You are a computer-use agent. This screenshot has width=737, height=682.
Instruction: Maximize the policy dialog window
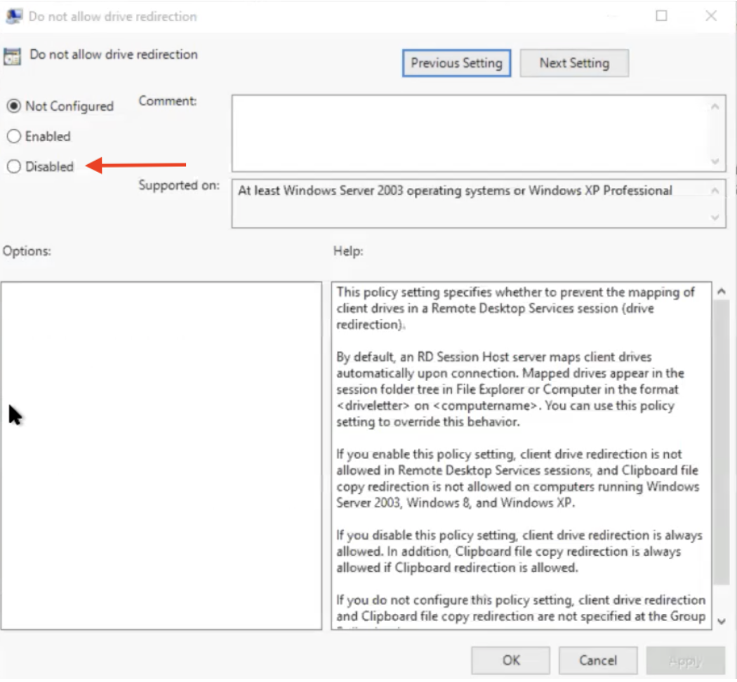[x=661, y=16]
